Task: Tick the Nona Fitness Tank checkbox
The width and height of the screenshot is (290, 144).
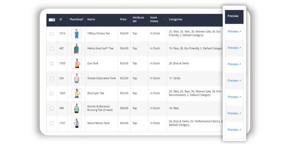Action: click(52, 123)
